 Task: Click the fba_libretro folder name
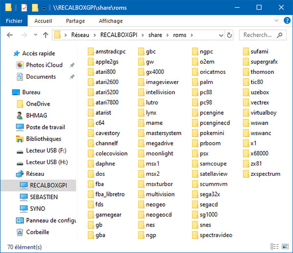tap(110, 194)
